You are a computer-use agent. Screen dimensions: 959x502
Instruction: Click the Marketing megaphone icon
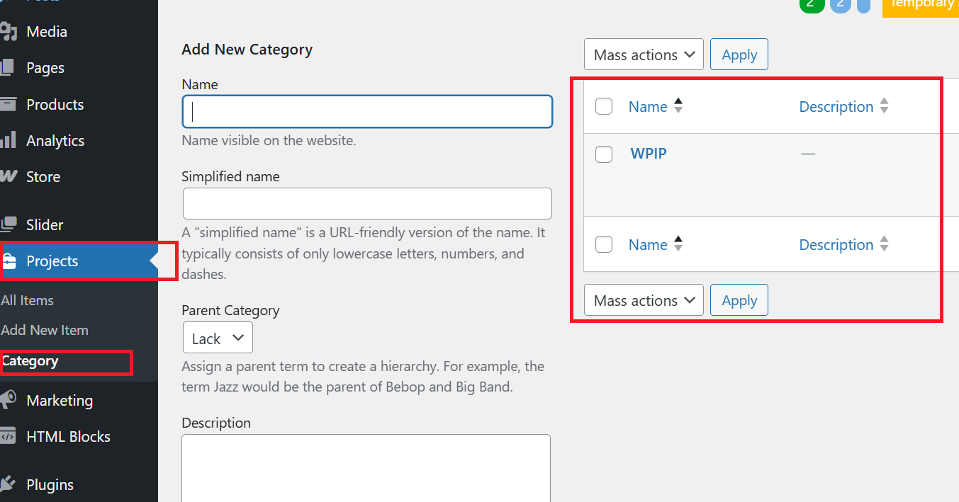pyautogui.click(x=8, y=400)
